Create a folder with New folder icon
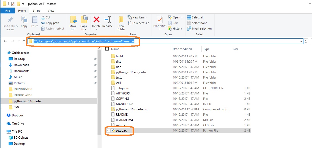This screenshot has height=148, width=312. (x=121, y=20)
